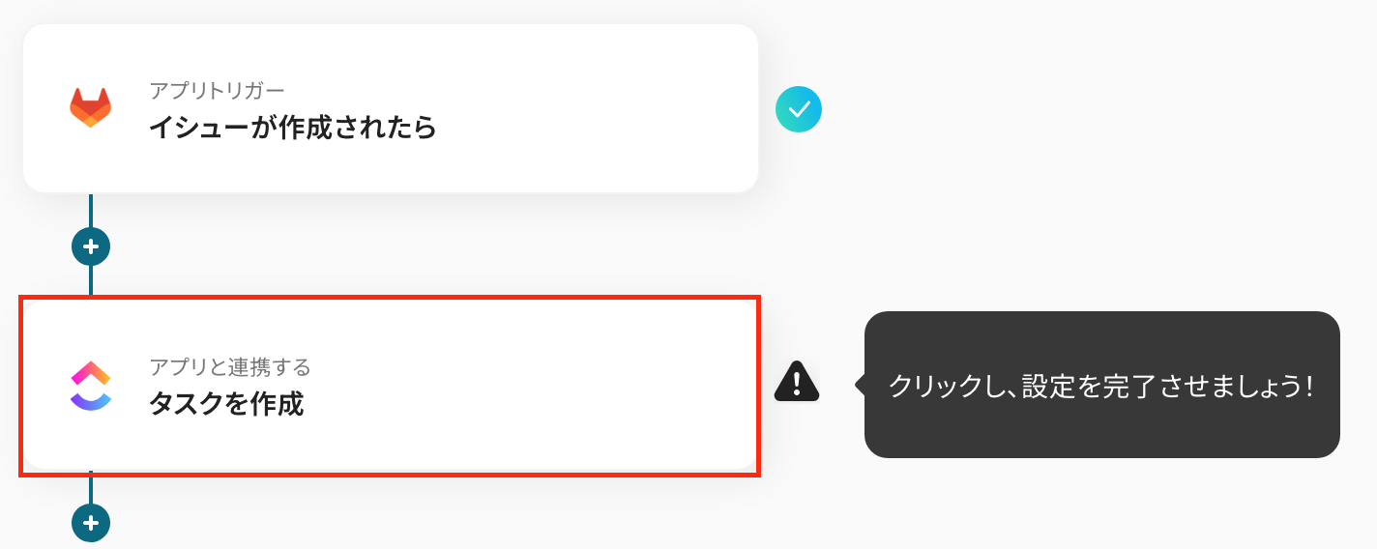
Task: Add a step below the タスクを作成 card
Action: [x=91, y=523]
